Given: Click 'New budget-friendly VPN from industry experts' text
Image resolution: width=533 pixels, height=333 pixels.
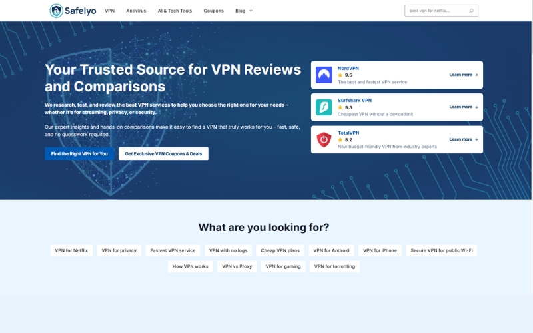Looking at the screenshot, I should [387, 147].
